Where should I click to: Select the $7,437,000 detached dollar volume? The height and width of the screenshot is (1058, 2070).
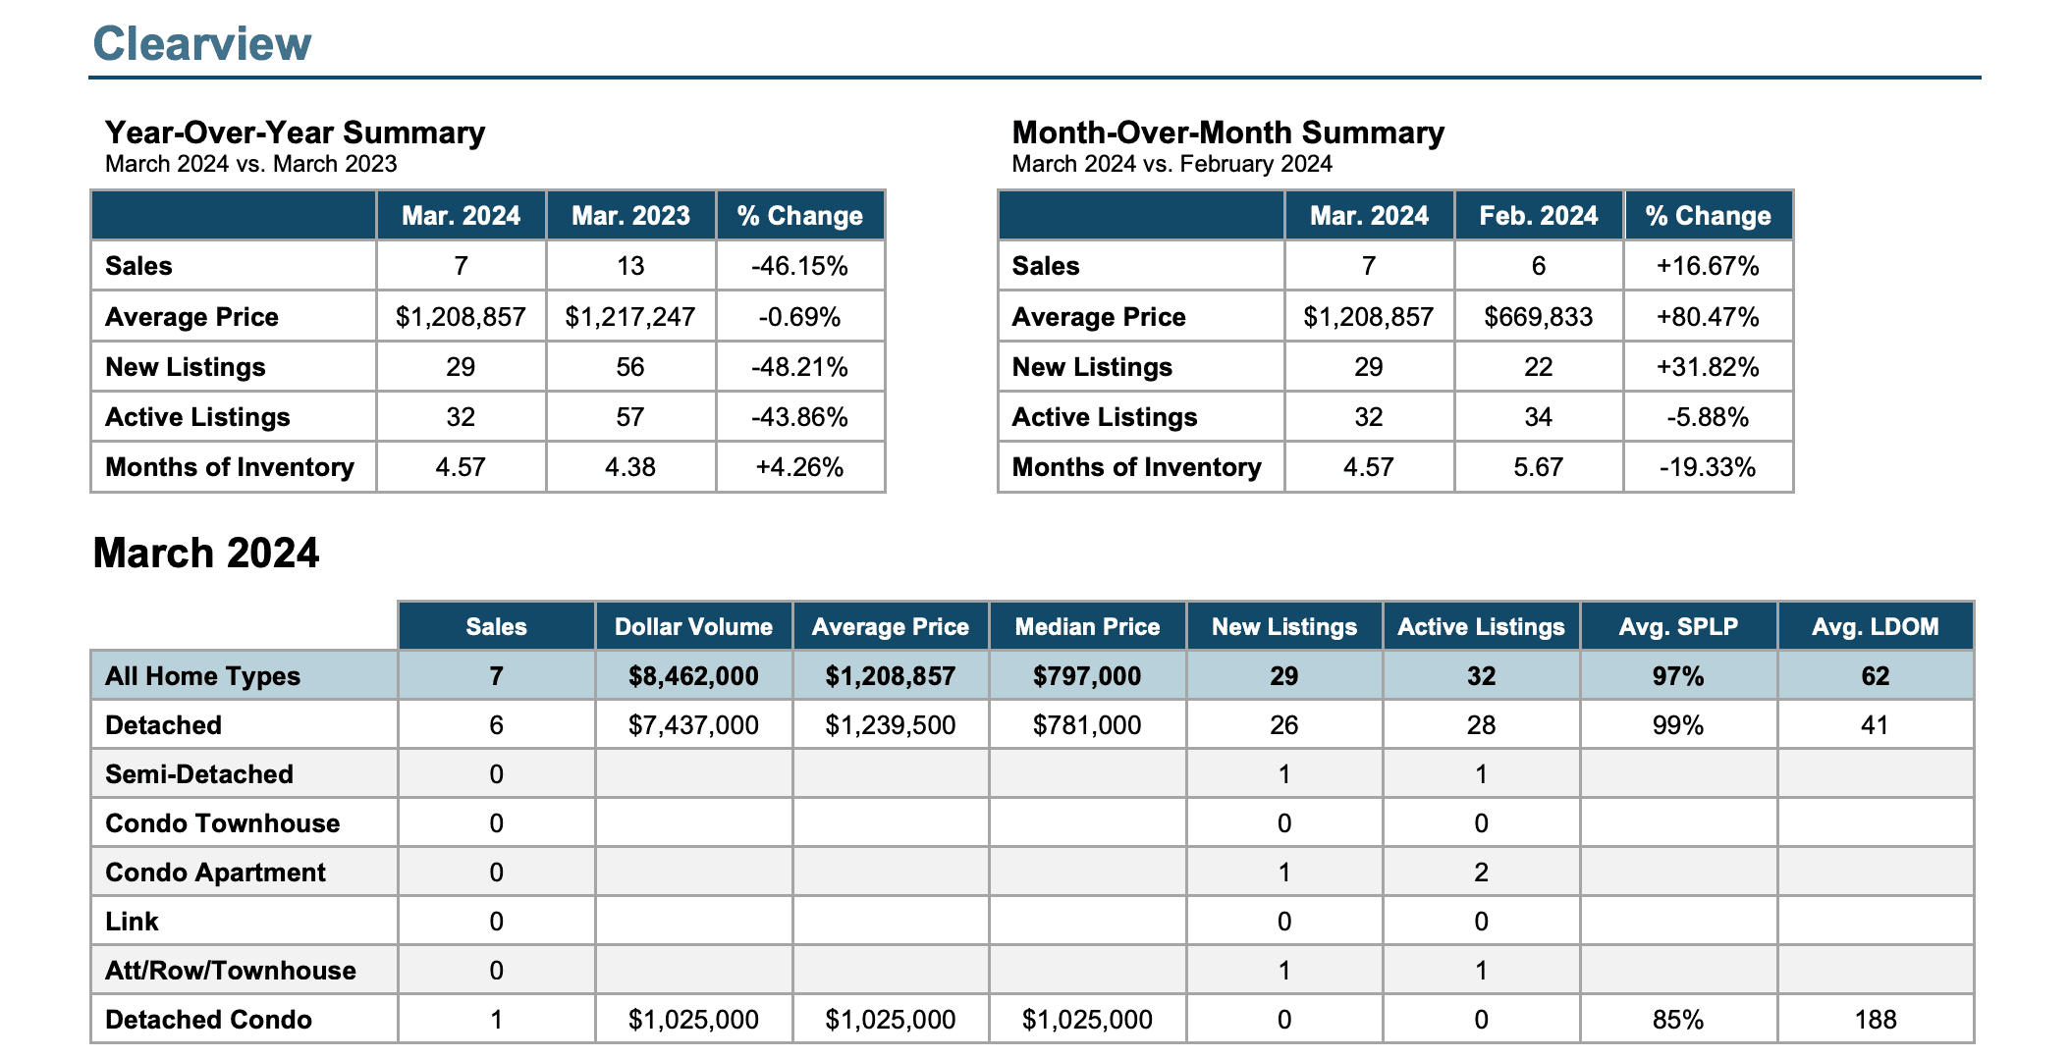click(693, 725)
